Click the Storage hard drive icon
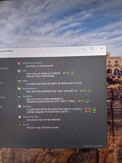 click(20, 107)
